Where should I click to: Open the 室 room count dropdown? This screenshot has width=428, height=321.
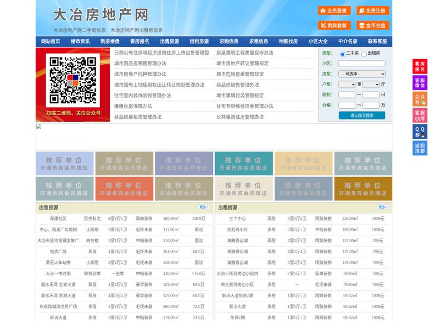tap(347, 84)
